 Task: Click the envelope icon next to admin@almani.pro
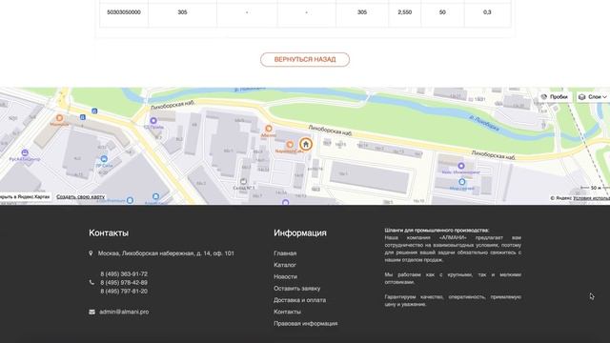(x=91, y=312)
